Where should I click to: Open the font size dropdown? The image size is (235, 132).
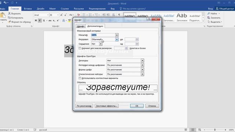pos(58,15)
